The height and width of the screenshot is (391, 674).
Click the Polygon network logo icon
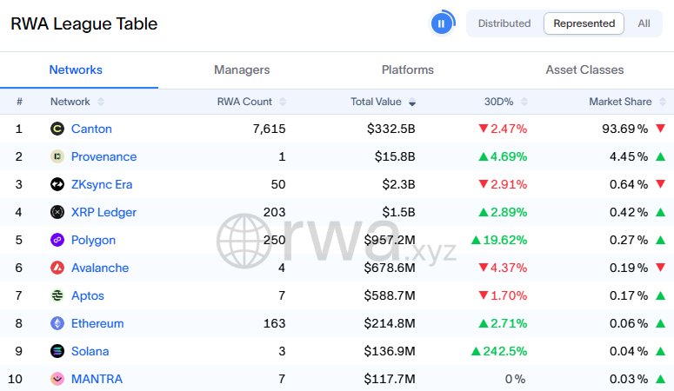tap(57, 240)
